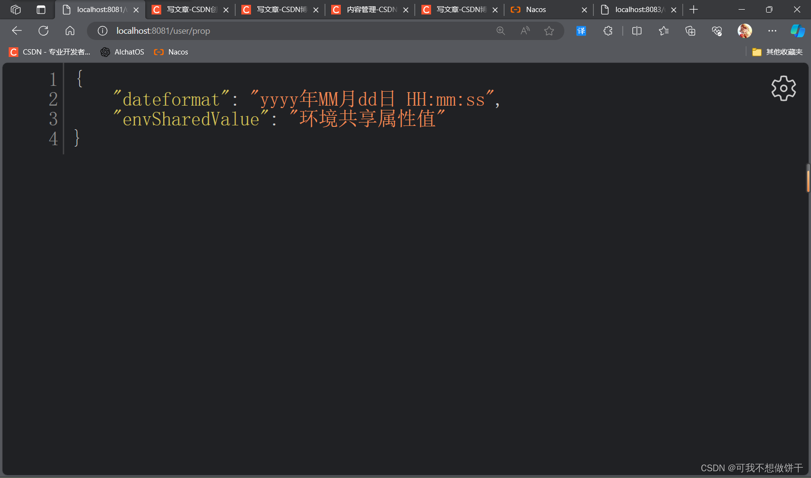Image resolution: width=811 pixels, height=478 pixels.
Task: Close the Nacos tab
Action: pos(584,10)
